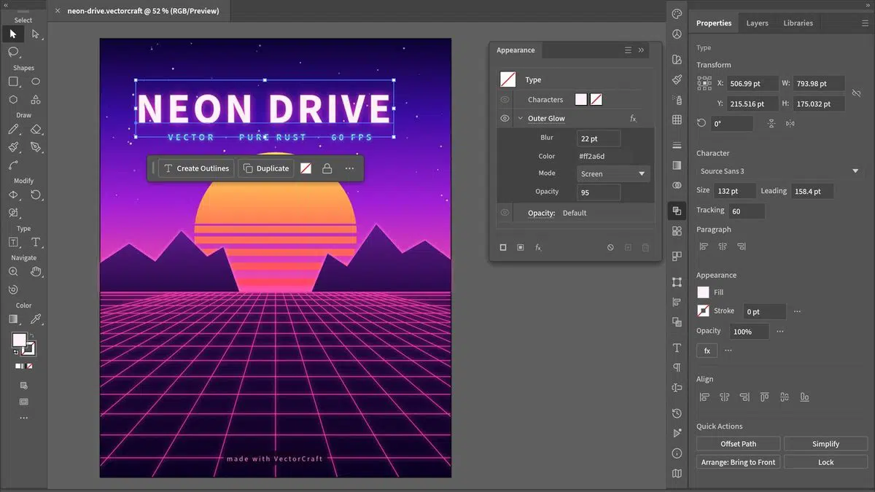875x492 pixels.
Task: Select the Eyedropper tool
Action: coord(36,319)
